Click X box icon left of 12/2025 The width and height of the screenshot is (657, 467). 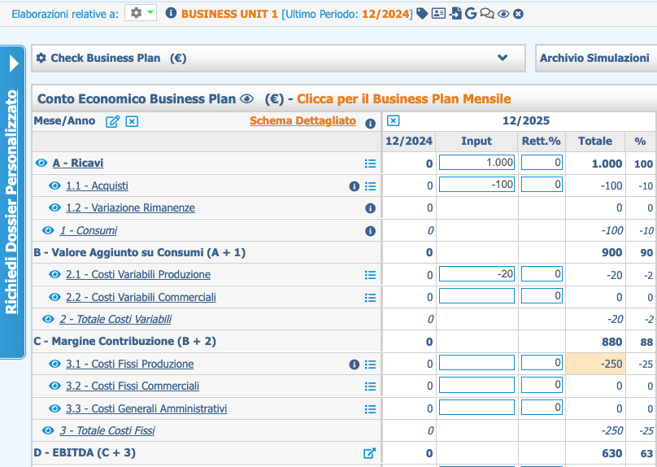[393, 120]
